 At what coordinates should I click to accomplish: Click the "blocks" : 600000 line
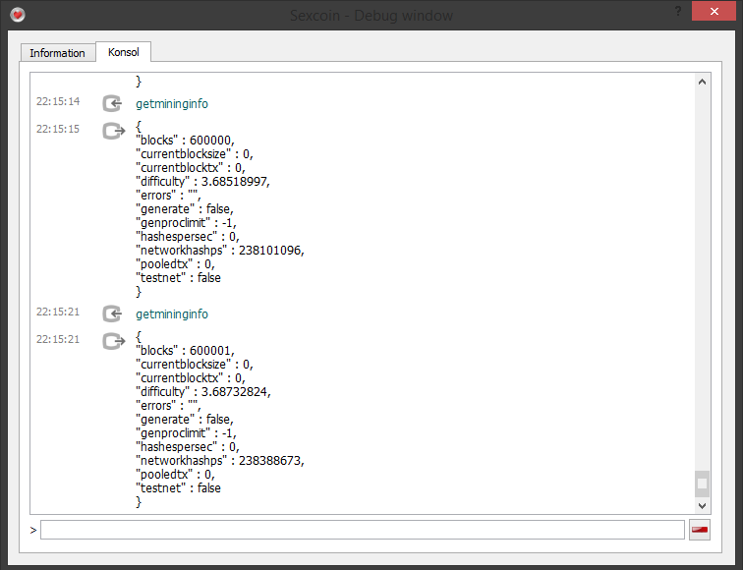point(185,141)
